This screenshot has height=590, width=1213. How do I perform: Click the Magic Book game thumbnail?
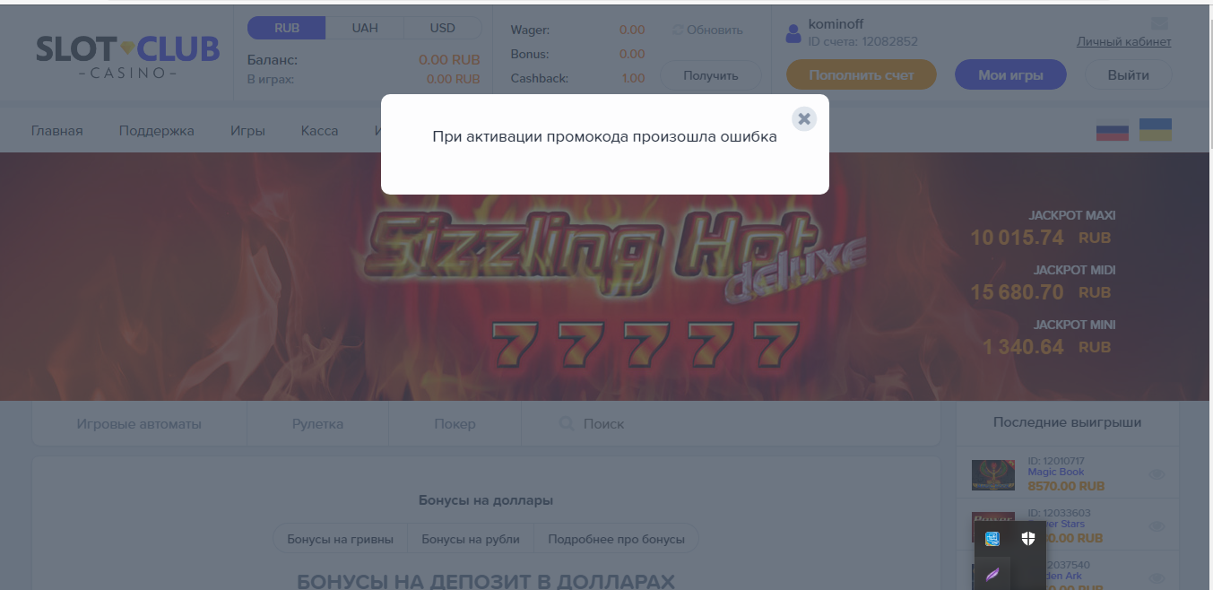[x=993, y=475]
